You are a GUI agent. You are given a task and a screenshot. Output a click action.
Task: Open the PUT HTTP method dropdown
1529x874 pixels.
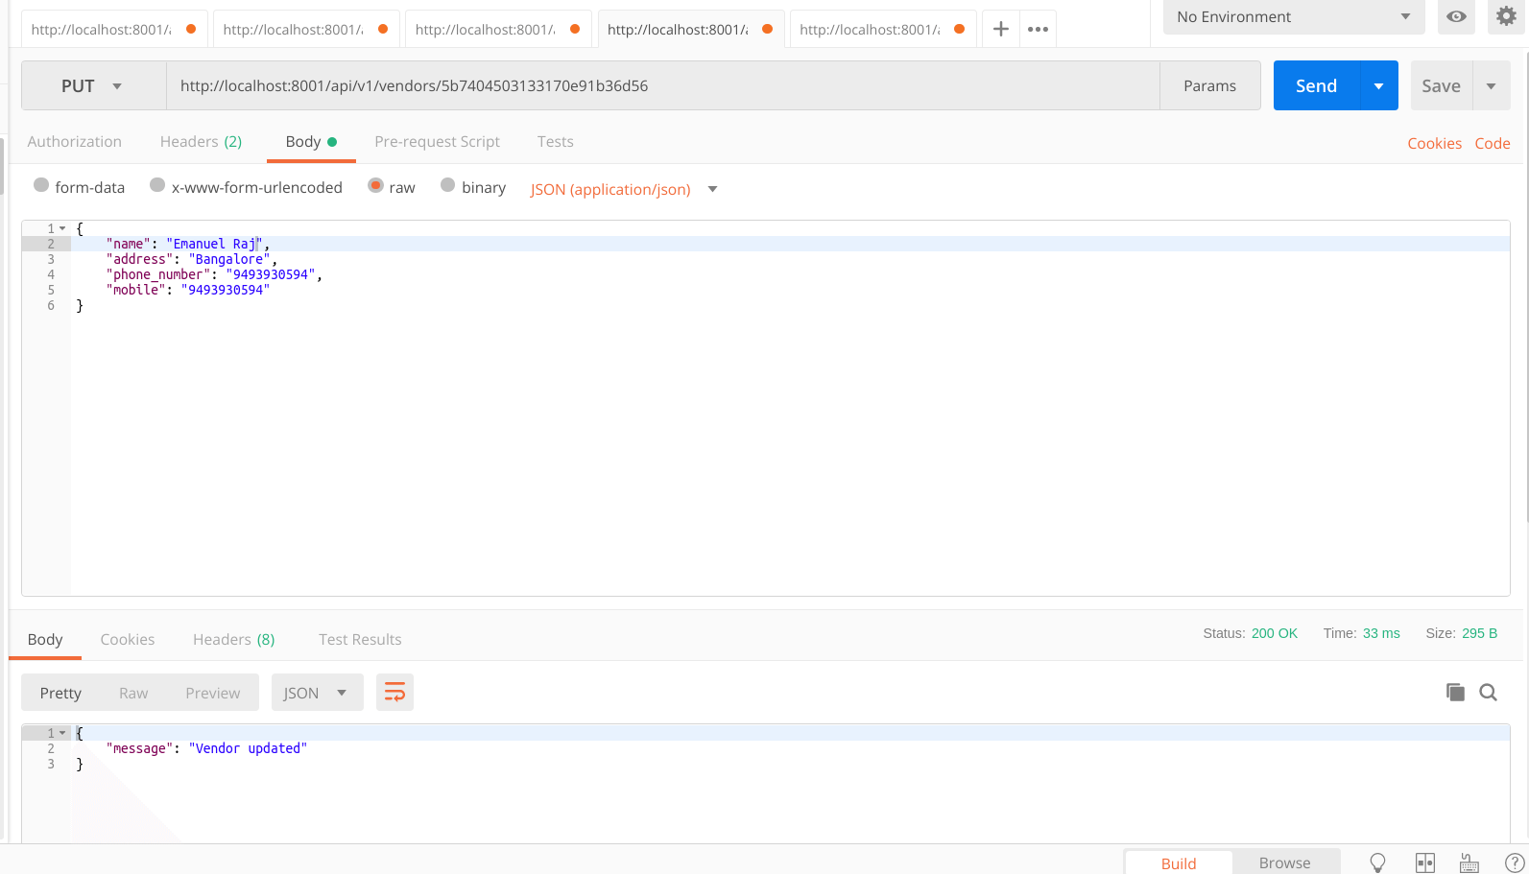(94, 85)
